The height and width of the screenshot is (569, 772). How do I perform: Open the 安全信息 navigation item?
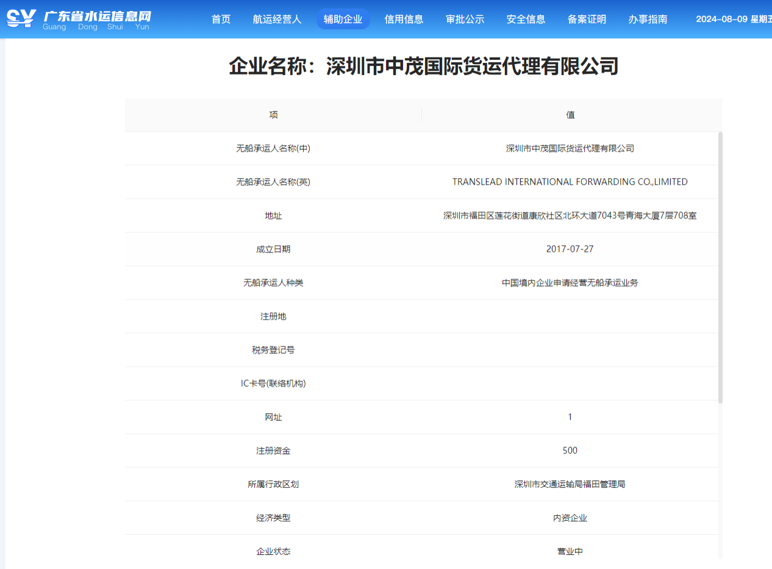[x=526, y=20]
